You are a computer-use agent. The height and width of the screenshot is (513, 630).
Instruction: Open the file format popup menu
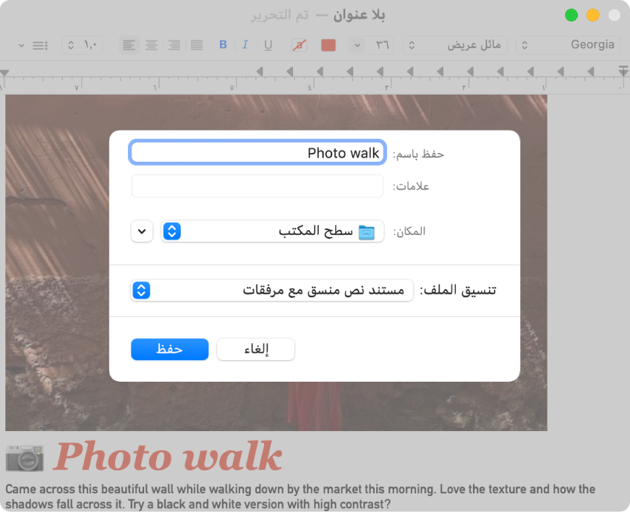pos(271,290)
